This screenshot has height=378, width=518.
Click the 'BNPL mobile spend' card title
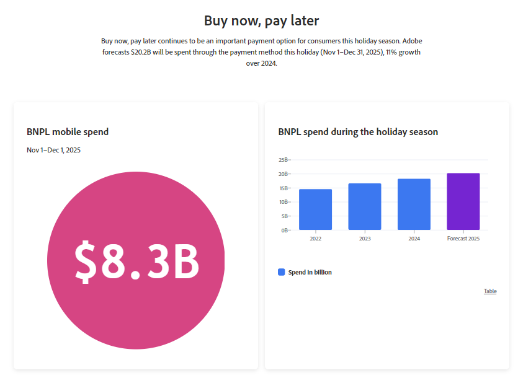(68, 132)
